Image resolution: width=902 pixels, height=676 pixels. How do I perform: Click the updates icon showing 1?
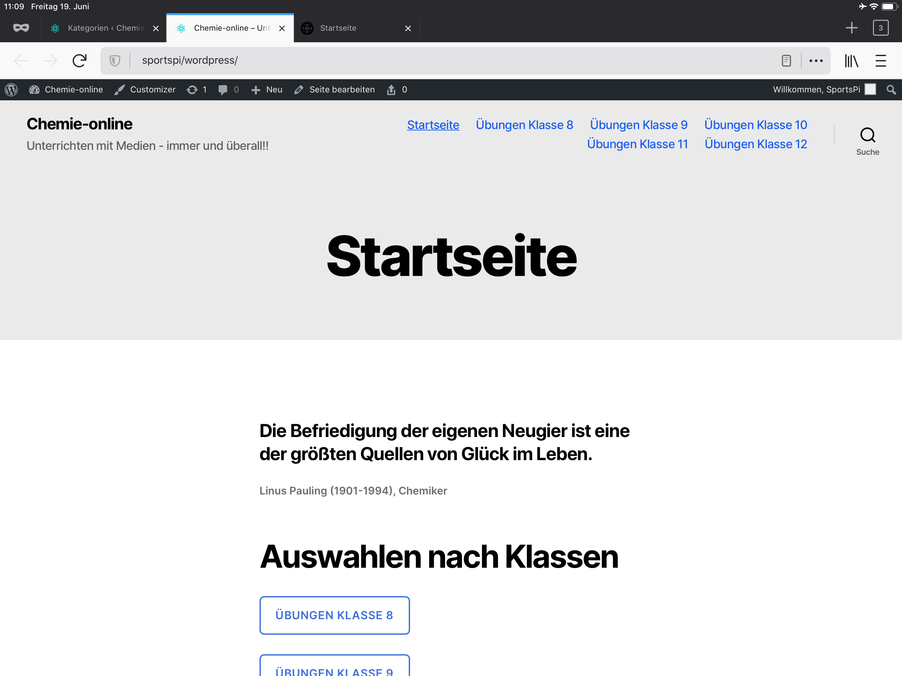(x=196, y=90)
